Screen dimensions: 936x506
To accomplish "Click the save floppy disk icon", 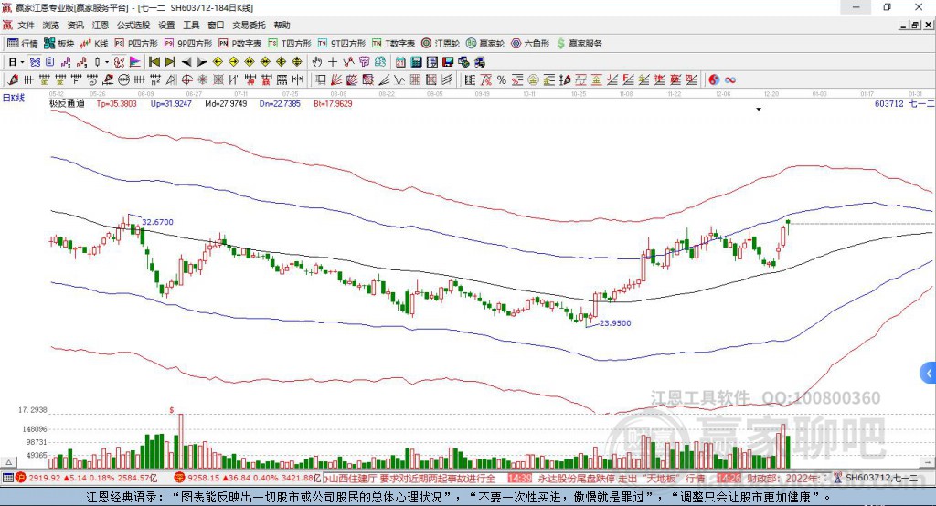I will pyautogui.click(x=448, y=62).
